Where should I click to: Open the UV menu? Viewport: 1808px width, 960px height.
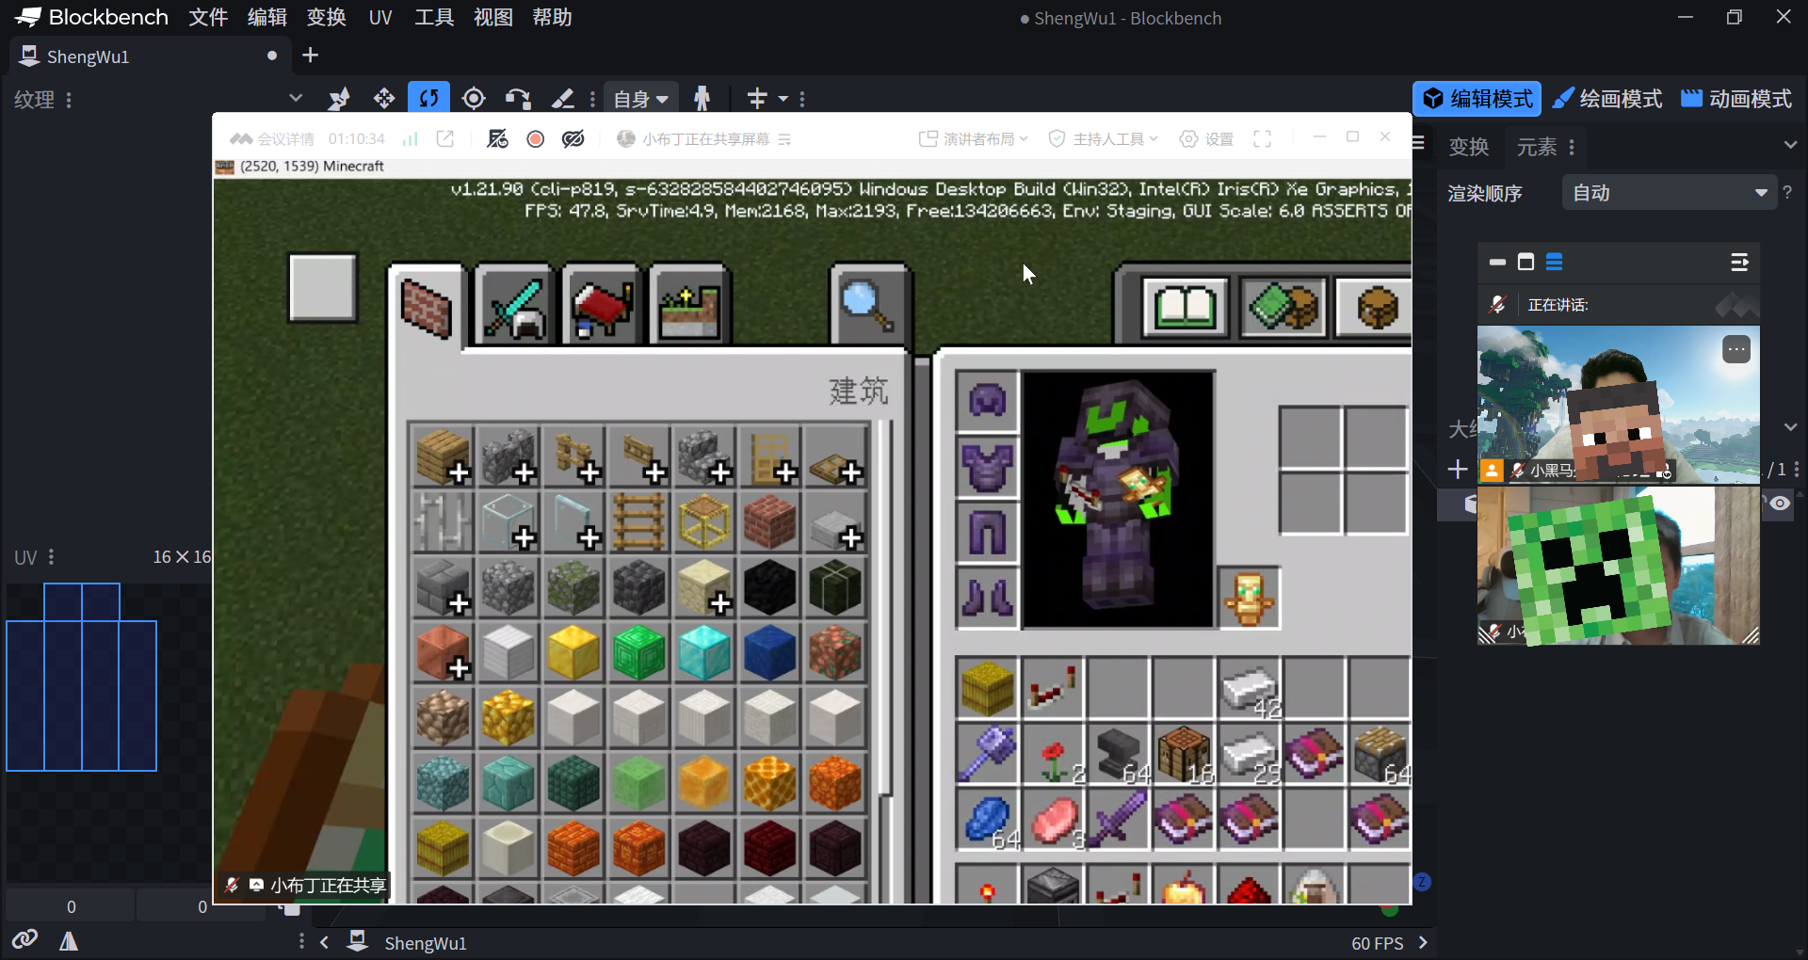point(380,18)
